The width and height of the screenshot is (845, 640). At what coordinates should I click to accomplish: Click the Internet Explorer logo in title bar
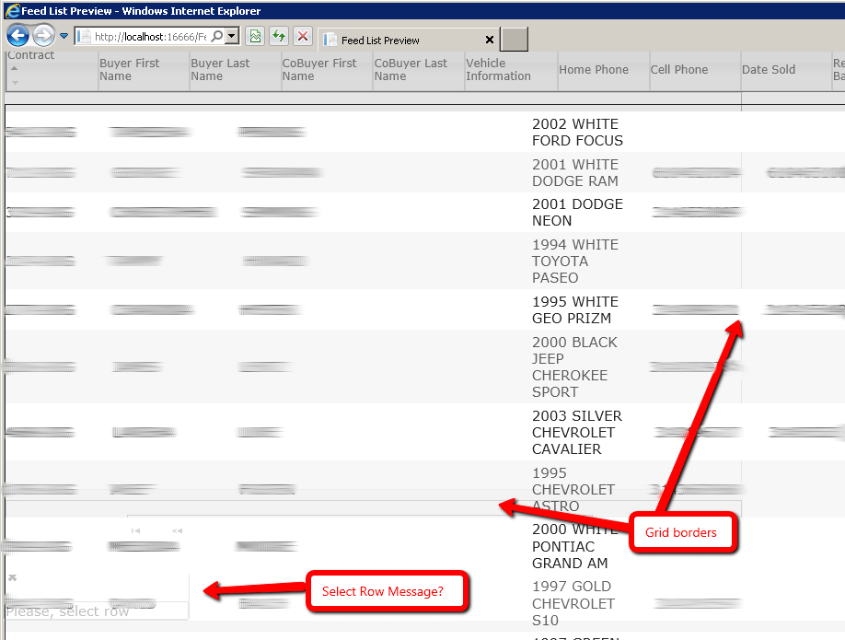tap(12, 11)
